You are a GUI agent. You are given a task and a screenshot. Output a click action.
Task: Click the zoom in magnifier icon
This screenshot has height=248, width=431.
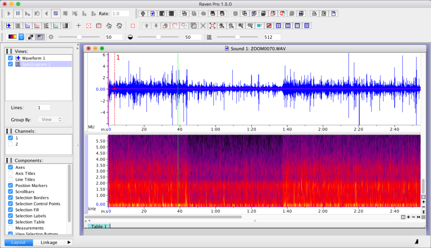coord(221,26)
